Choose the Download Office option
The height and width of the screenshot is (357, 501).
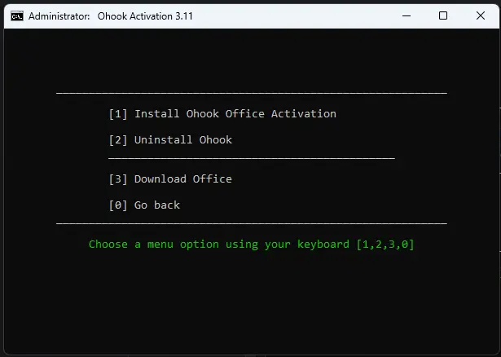(170, 179)
